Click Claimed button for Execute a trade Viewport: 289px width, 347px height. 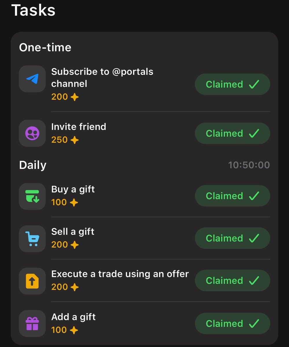pos(233,280)
